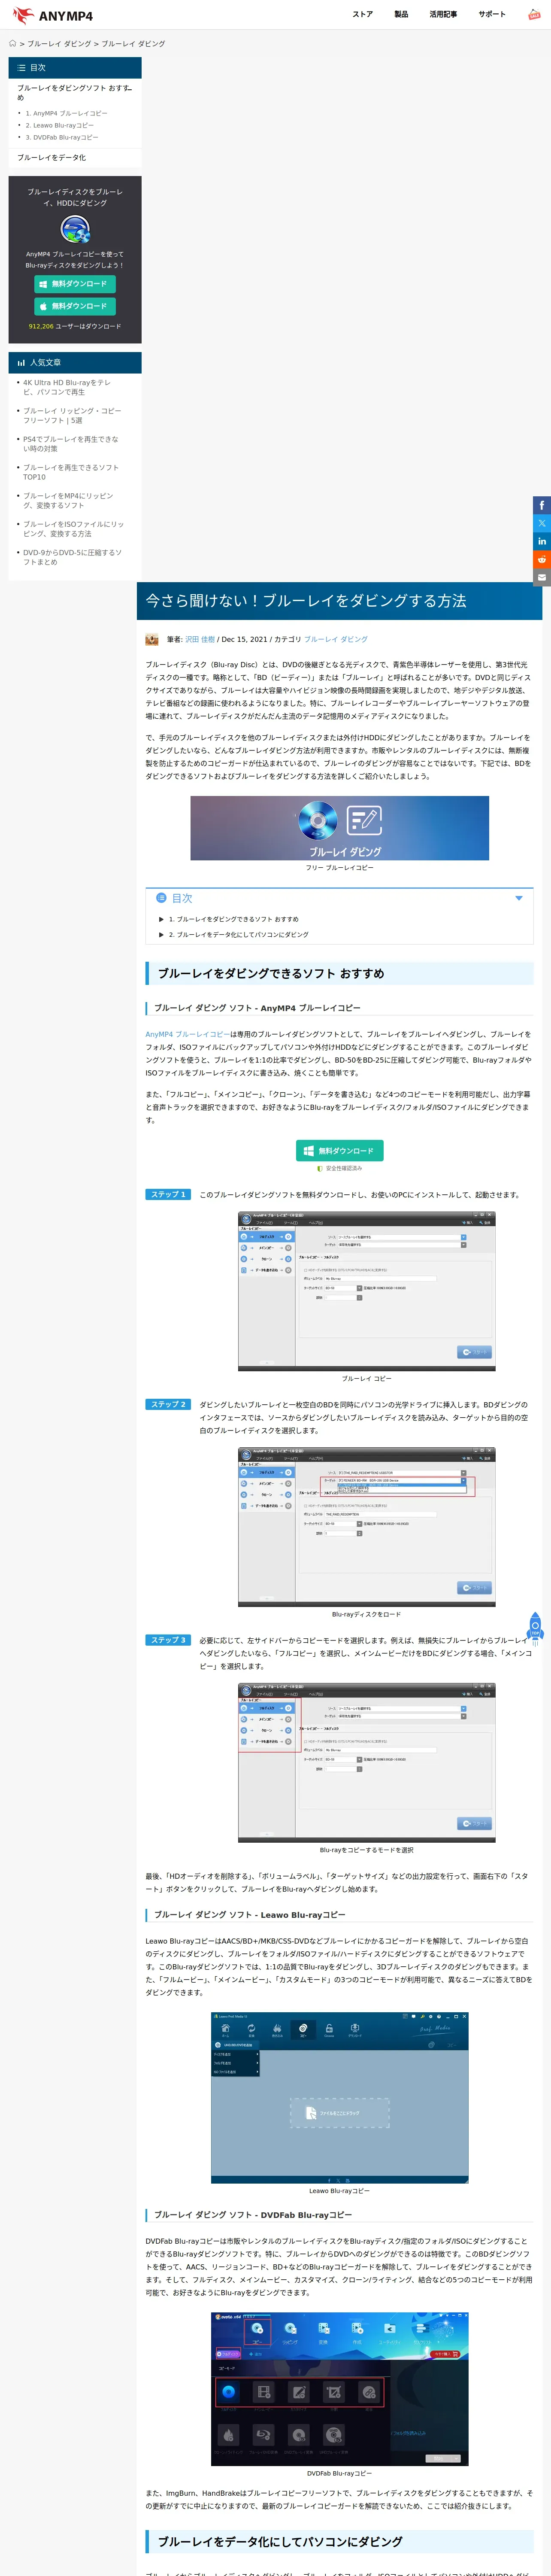Collapse the article 目次 with the arrow
The image size is (551, 2576).
point(518,898)
